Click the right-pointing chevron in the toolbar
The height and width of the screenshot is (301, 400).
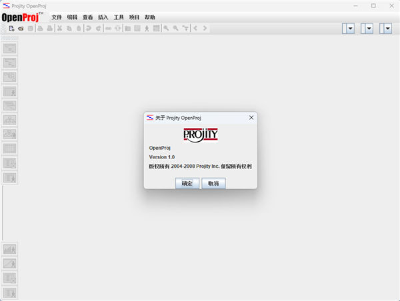[205, 28]
